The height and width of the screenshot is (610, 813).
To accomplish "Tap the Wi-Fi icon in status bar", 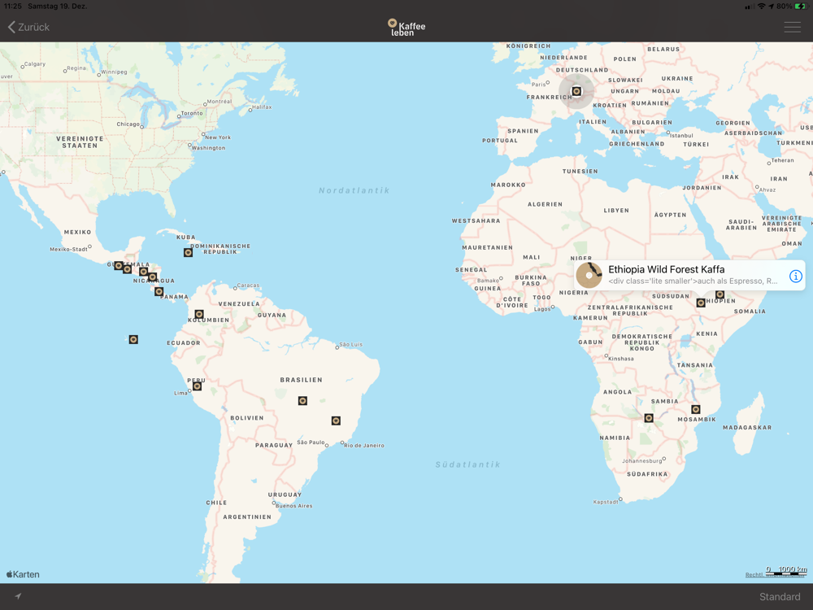I will pyautogui.click(x=761, y=7).
